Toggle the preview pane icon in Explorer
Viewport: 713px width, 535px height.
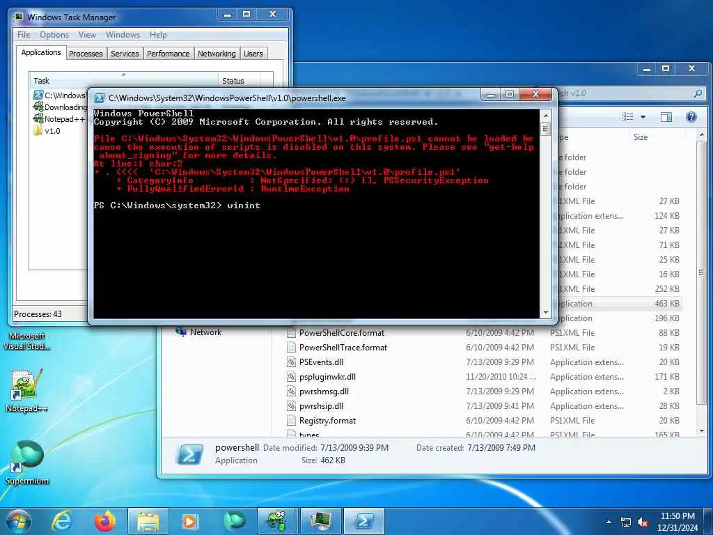[666, 117]
